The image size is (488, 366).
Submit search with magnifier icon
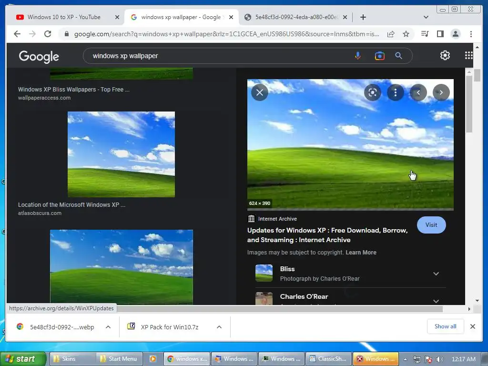click(x=399, y=56)
